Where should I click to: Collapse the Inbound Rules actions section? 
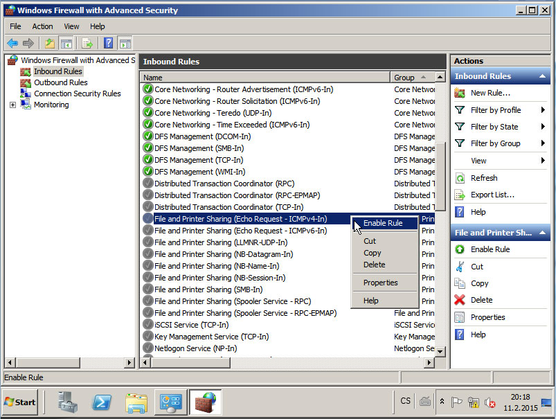pyautogui.click(x=543, y=76)
